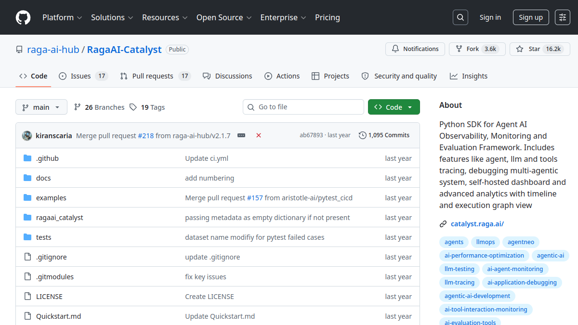Viewport: 578px width, 325px height.
Task: Click the ai-agent-monitoring topic tag
Action: coord(515,269)
